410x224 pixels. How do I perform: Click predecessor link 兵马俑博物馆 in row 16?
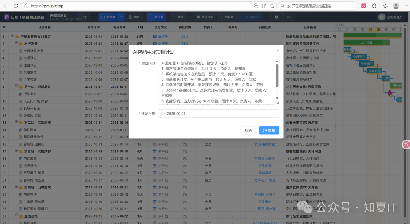(x=265, y=144)
